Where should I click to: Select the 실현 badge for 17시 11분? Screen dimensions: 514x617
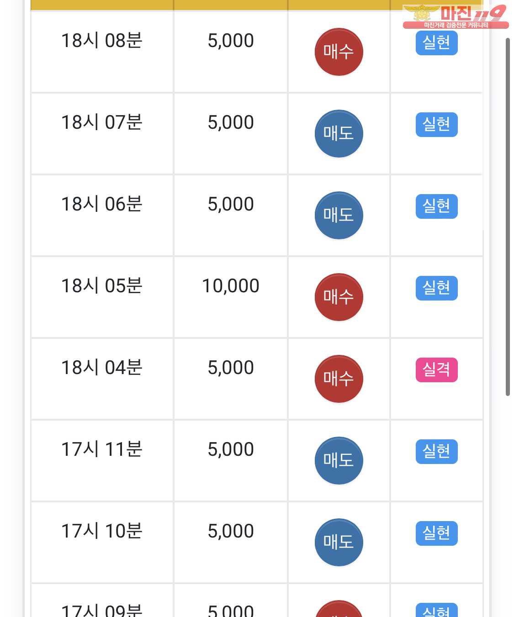pos(436,452)
